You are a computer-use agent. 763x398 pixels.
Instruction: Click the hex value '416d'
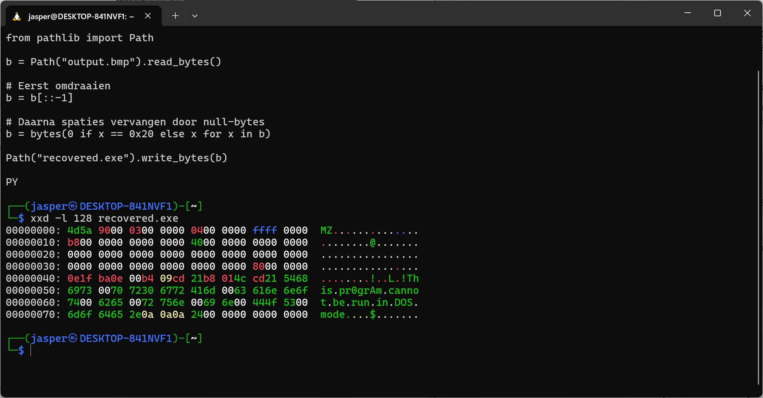pos(203,291)
